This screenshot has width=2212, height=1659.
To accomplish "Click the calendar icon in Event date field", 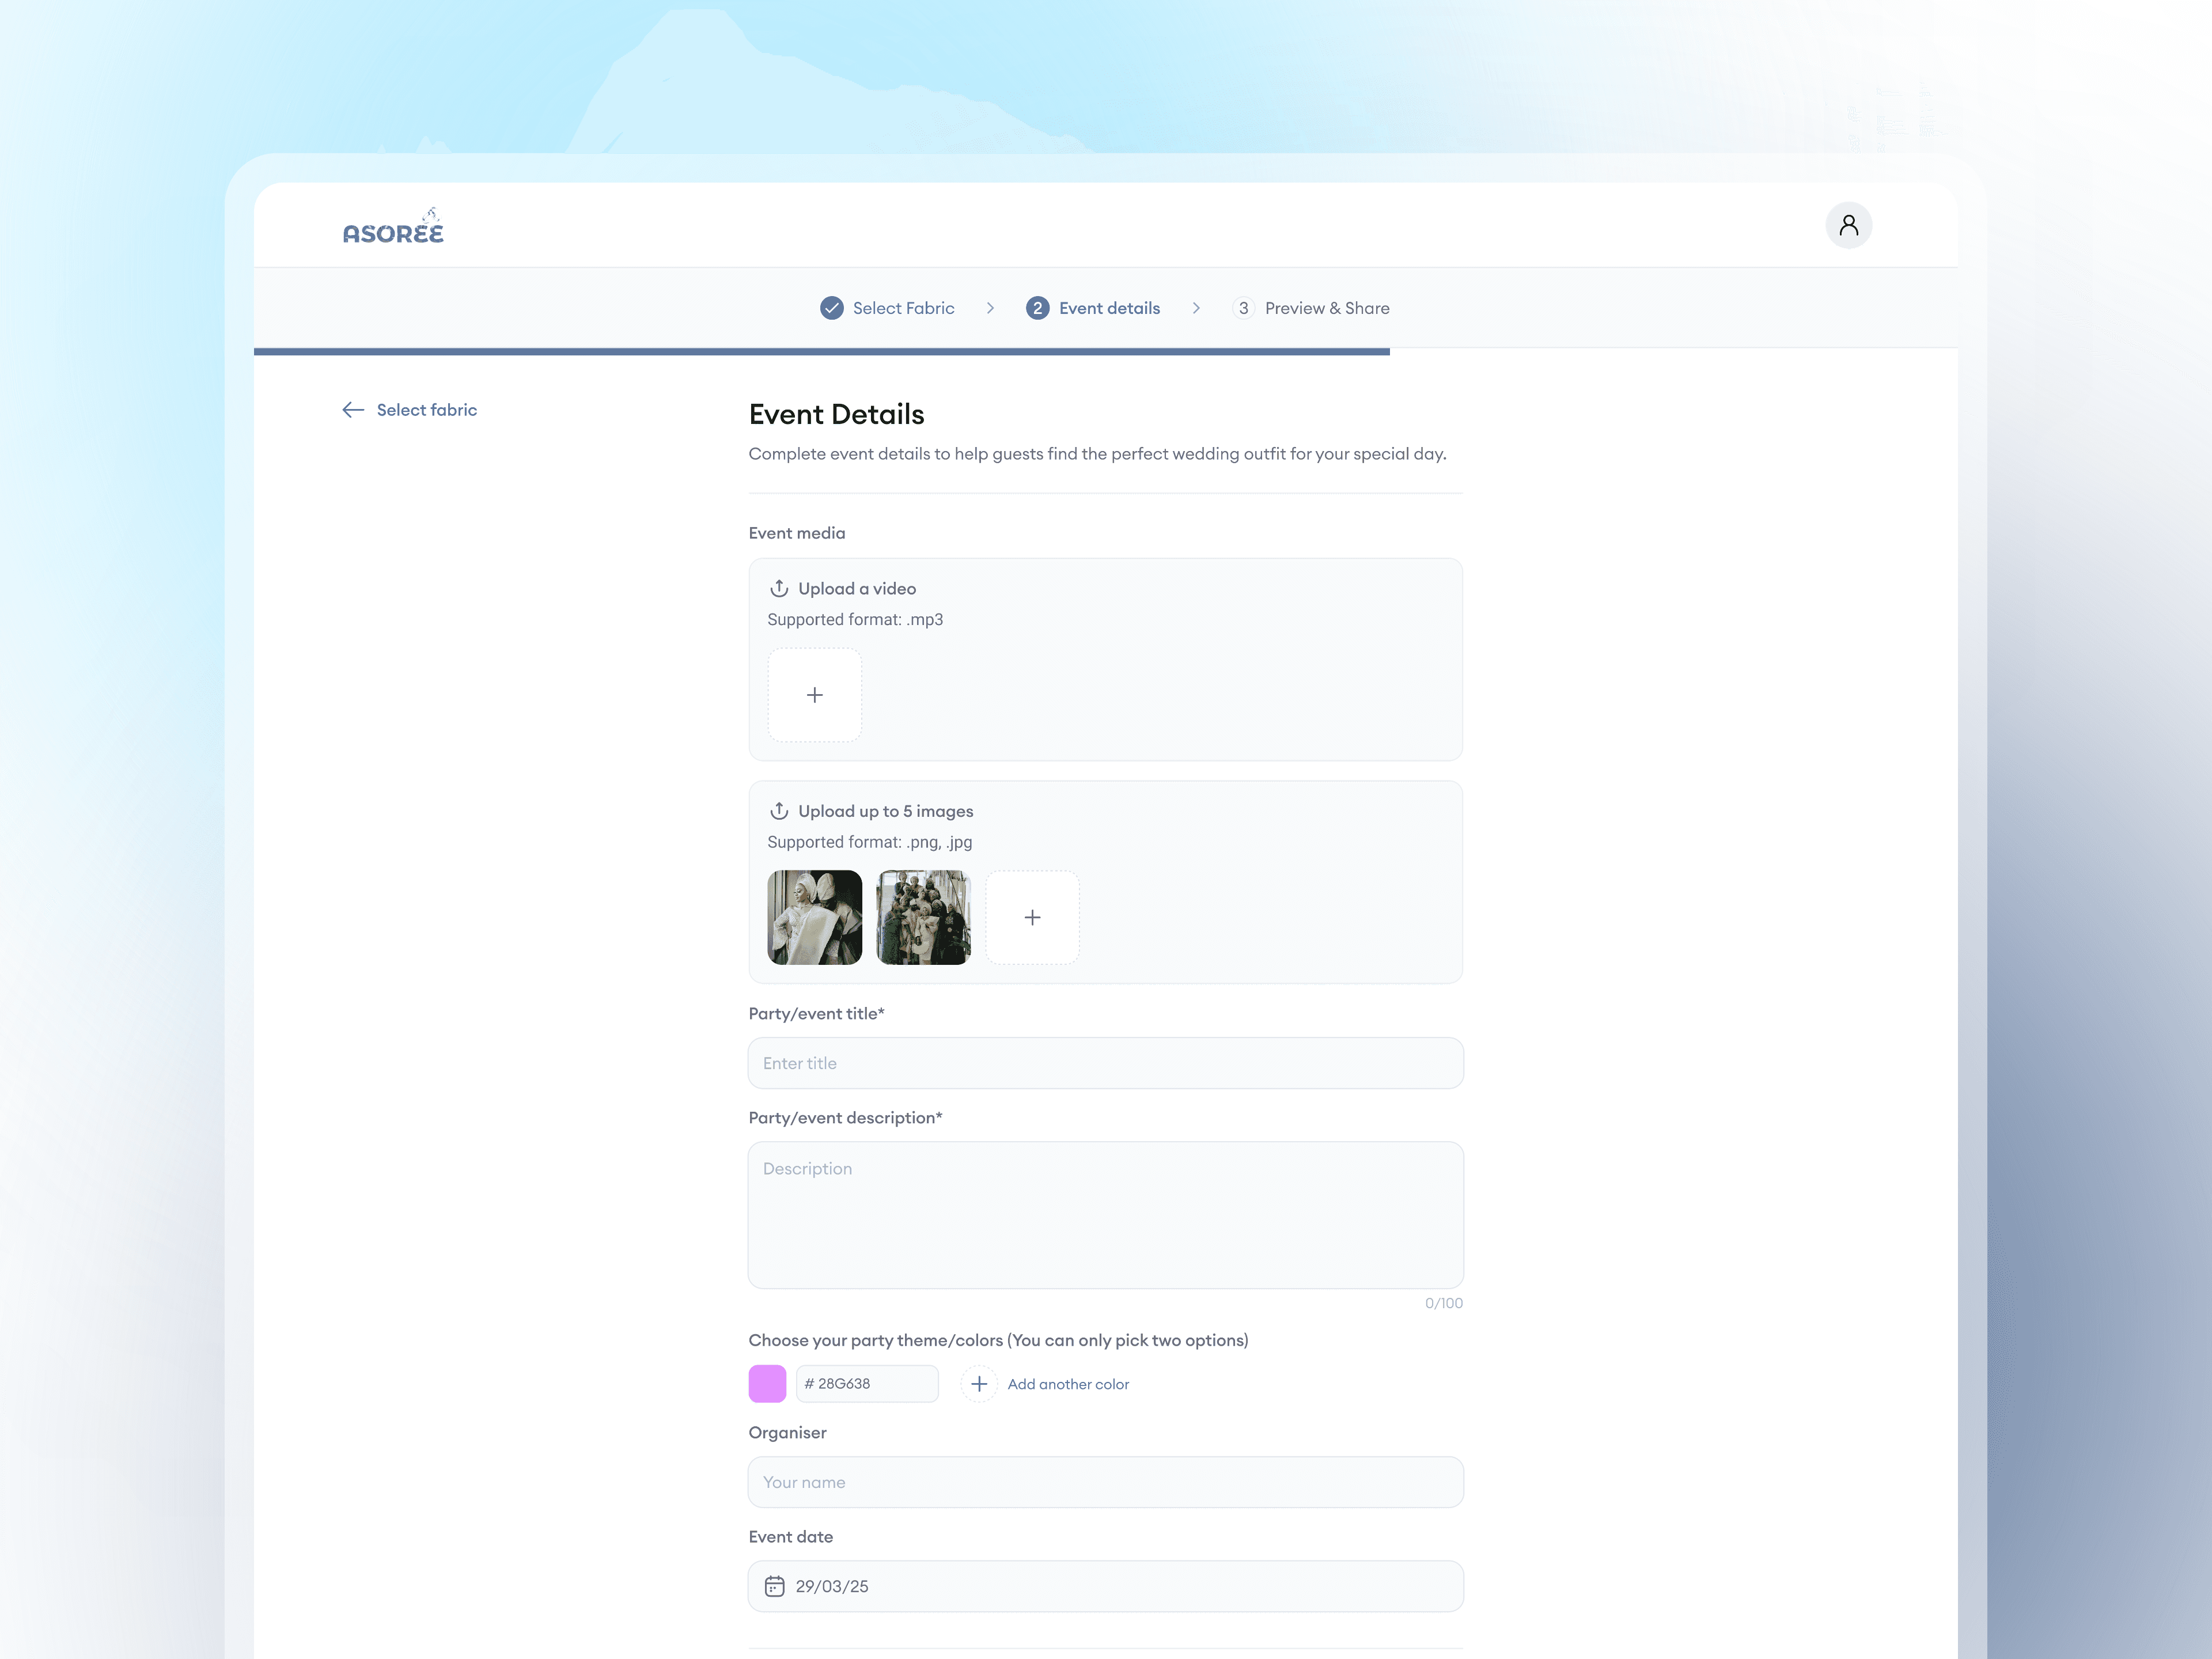I will pyautogui.click(x=774, y=1586).
